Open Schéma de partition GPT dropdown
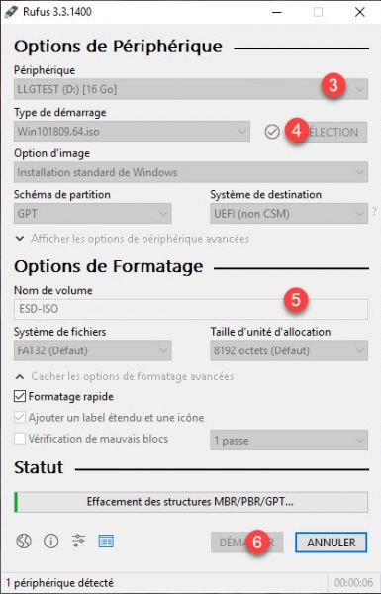 (93, 213)
